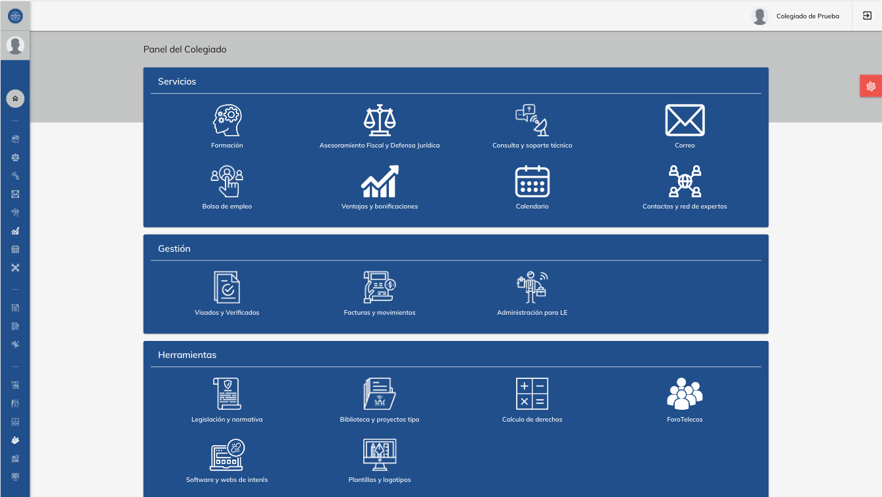Open Administración para LE icon
The width and height of the screenshot is (882, 497).
532,288
